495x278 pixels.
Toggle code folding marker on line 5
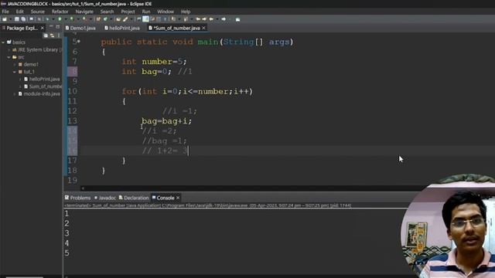pos(79,41)
